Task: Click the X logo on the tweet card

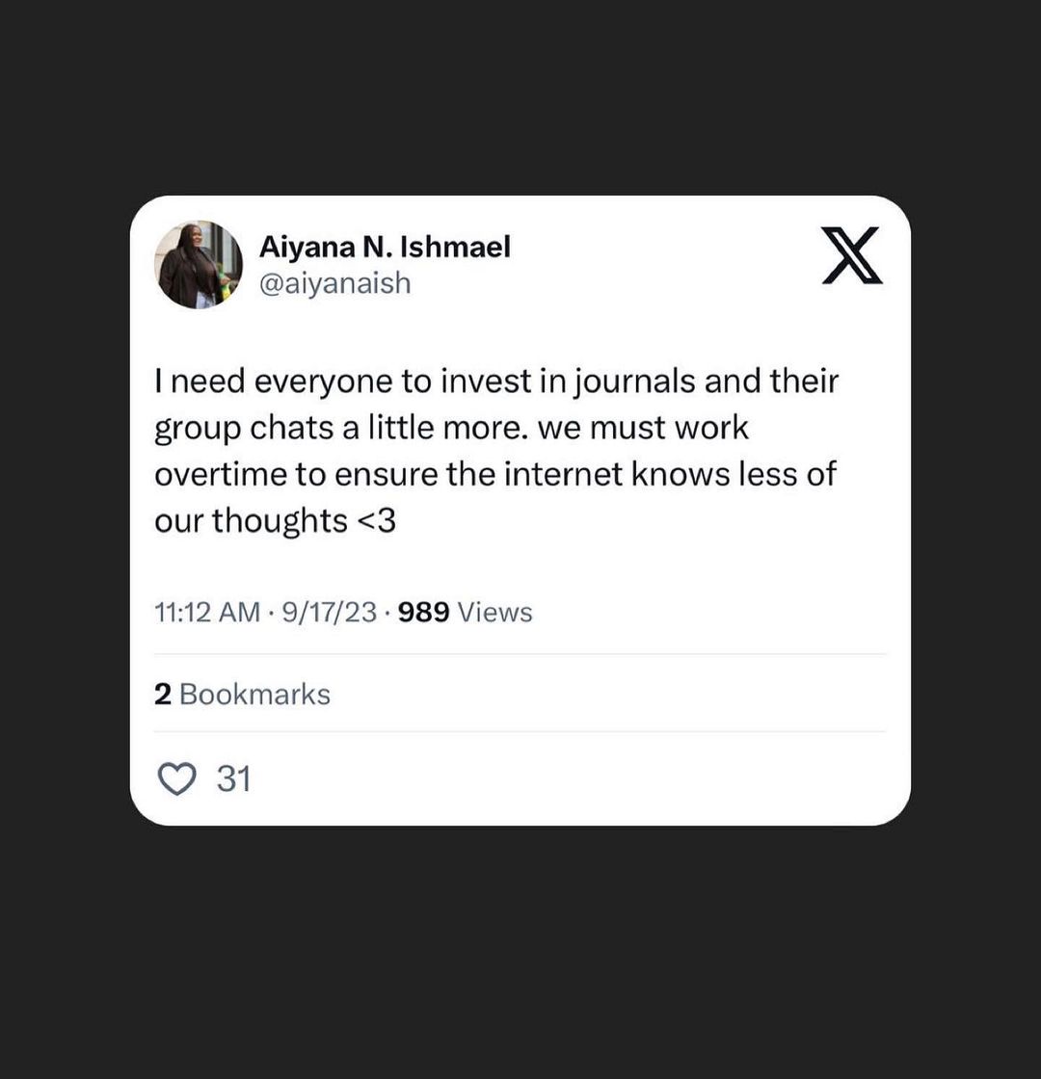Action: click(852, 255)
